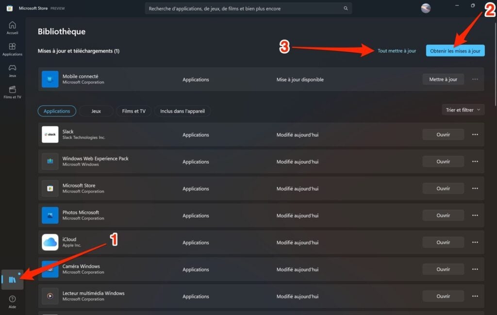Click the Caméra Windows app icon

pos(50,269)
